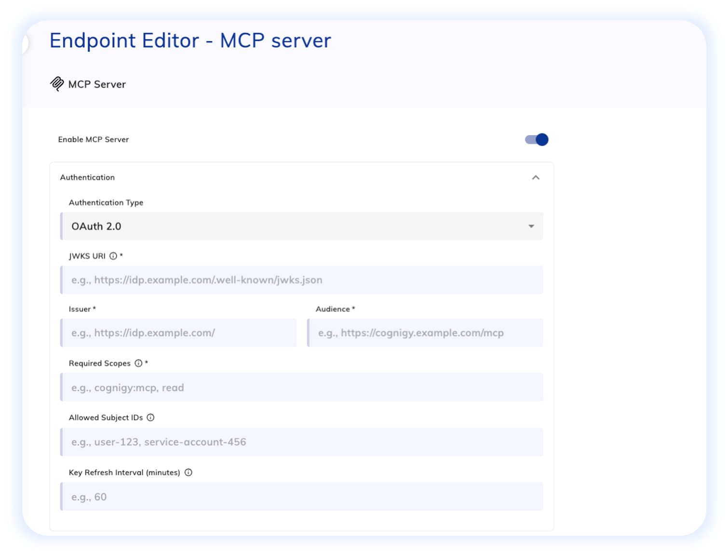Click the JWKS URI info icon
728x556 pixels.
coord(113,256)
